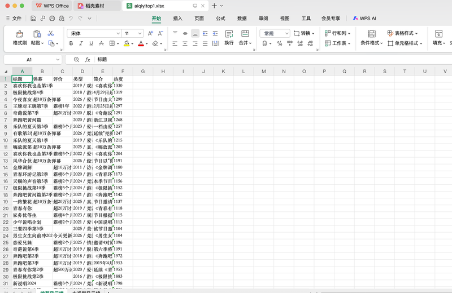This screenshot has height=293, width=452.
Task: Open the number format dropdown 常规
Action: (286, 33)
